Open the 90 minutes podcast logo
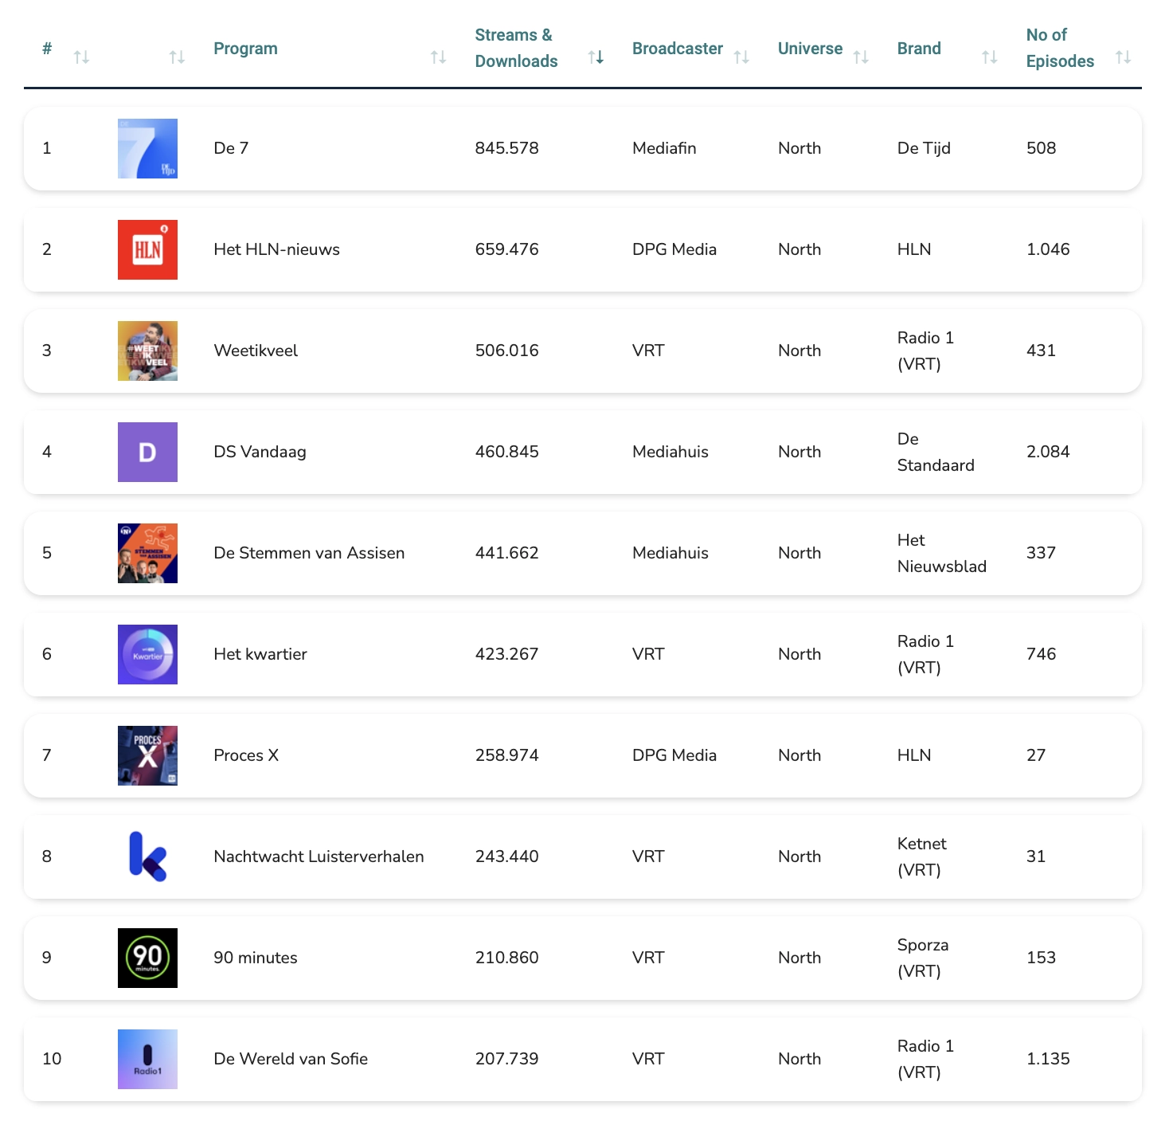1169x1125 pixels. click(x=147, y=958)
